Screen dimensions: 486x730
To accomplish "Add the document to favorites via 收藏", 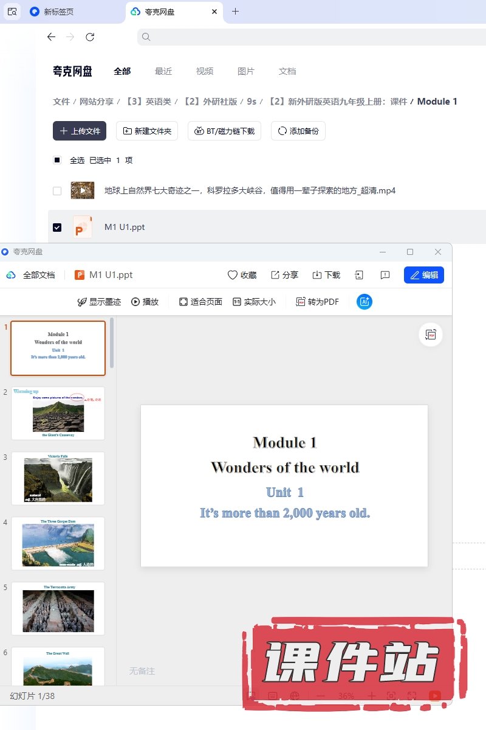I will (x=242, y=275).
